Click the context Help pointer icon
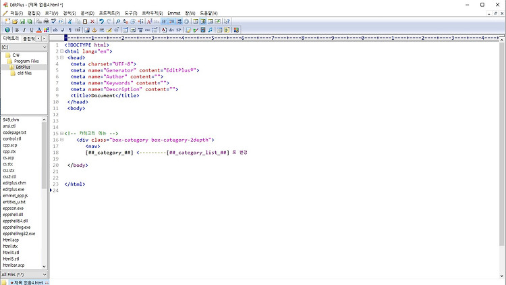Viewport: 506px width, 285px height. click(227, 22)
